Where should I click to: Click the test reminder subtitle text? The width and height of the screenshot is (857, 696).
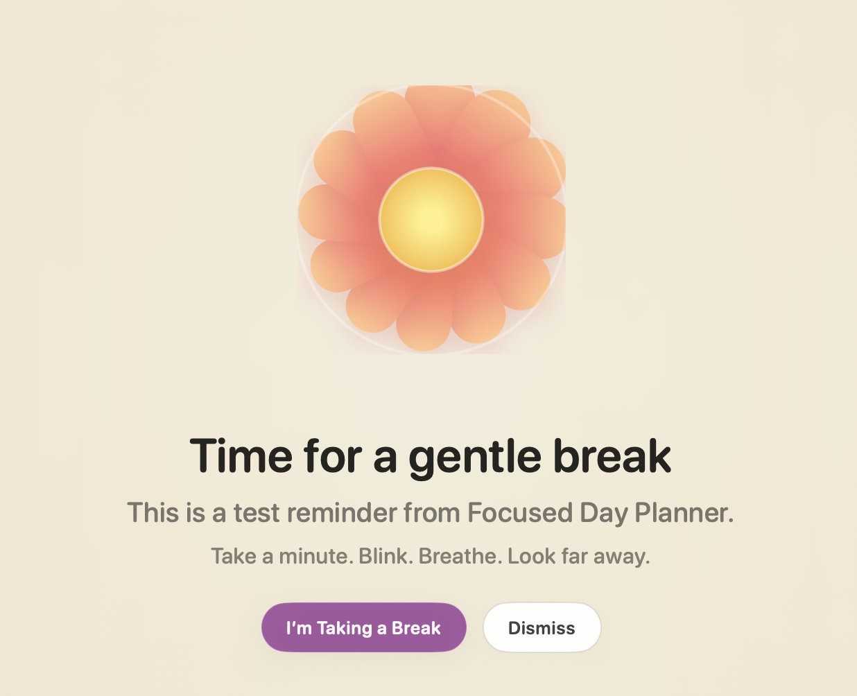tap(431, 513)
